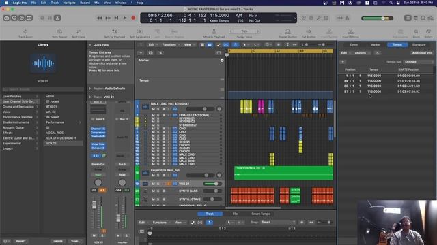The width and height of the screenshot is (437, 245).
Task: Open the Loop Browser button at top right
Action: coord(423,18)
